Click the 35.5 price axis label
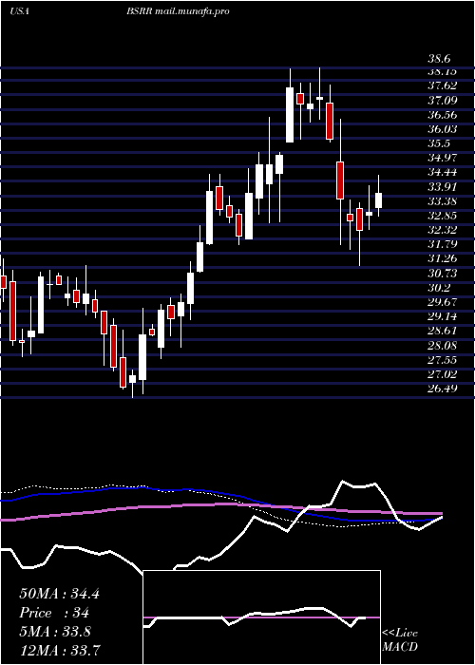Screen dimensions: 475x665 point(439,143)
